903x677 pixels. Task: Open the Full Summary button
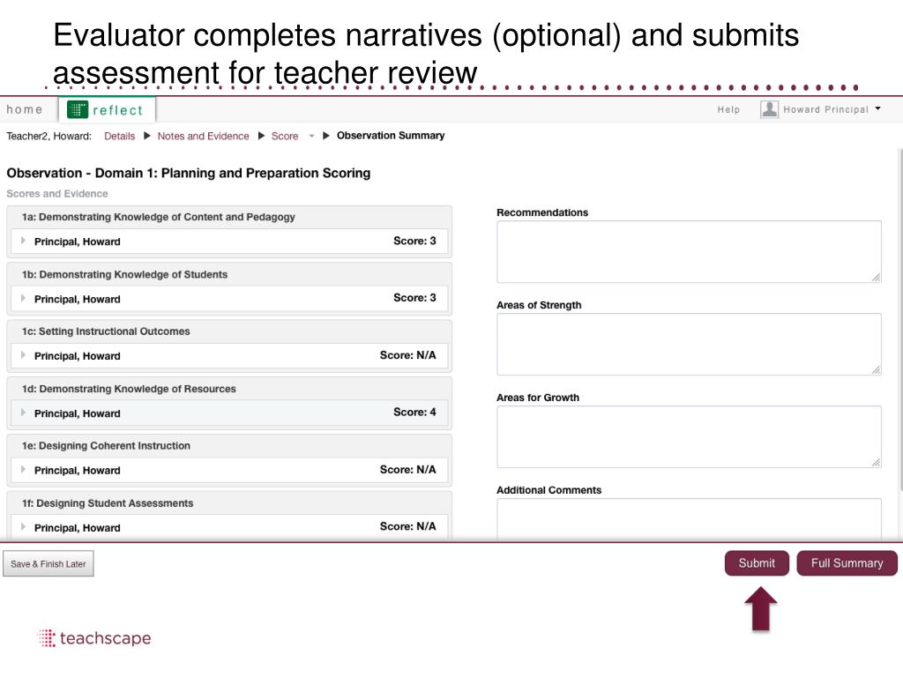[x=847, y=563]
